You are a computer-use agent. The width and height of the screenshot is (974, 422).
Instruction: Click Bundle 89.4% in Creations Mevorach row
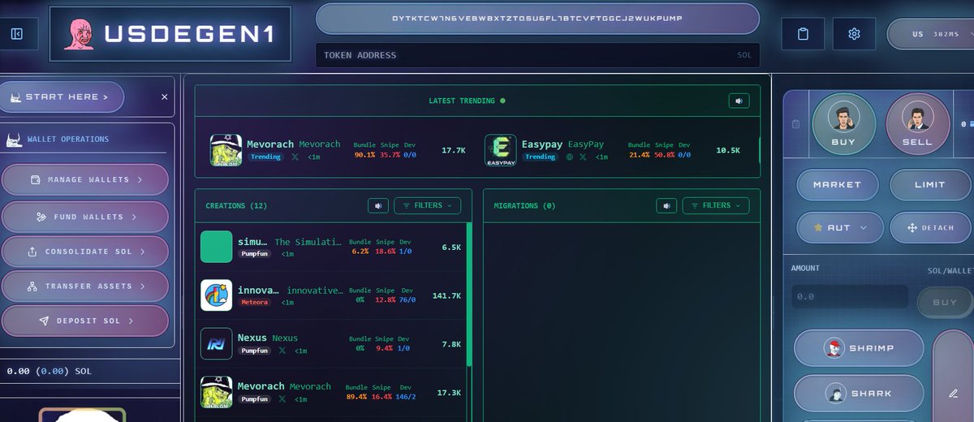click(x=356, y=397)
